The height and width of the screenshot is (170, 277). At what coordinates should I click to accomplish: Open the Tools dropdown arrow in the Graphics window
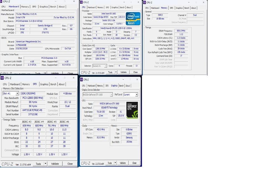[x=115, y=163]
